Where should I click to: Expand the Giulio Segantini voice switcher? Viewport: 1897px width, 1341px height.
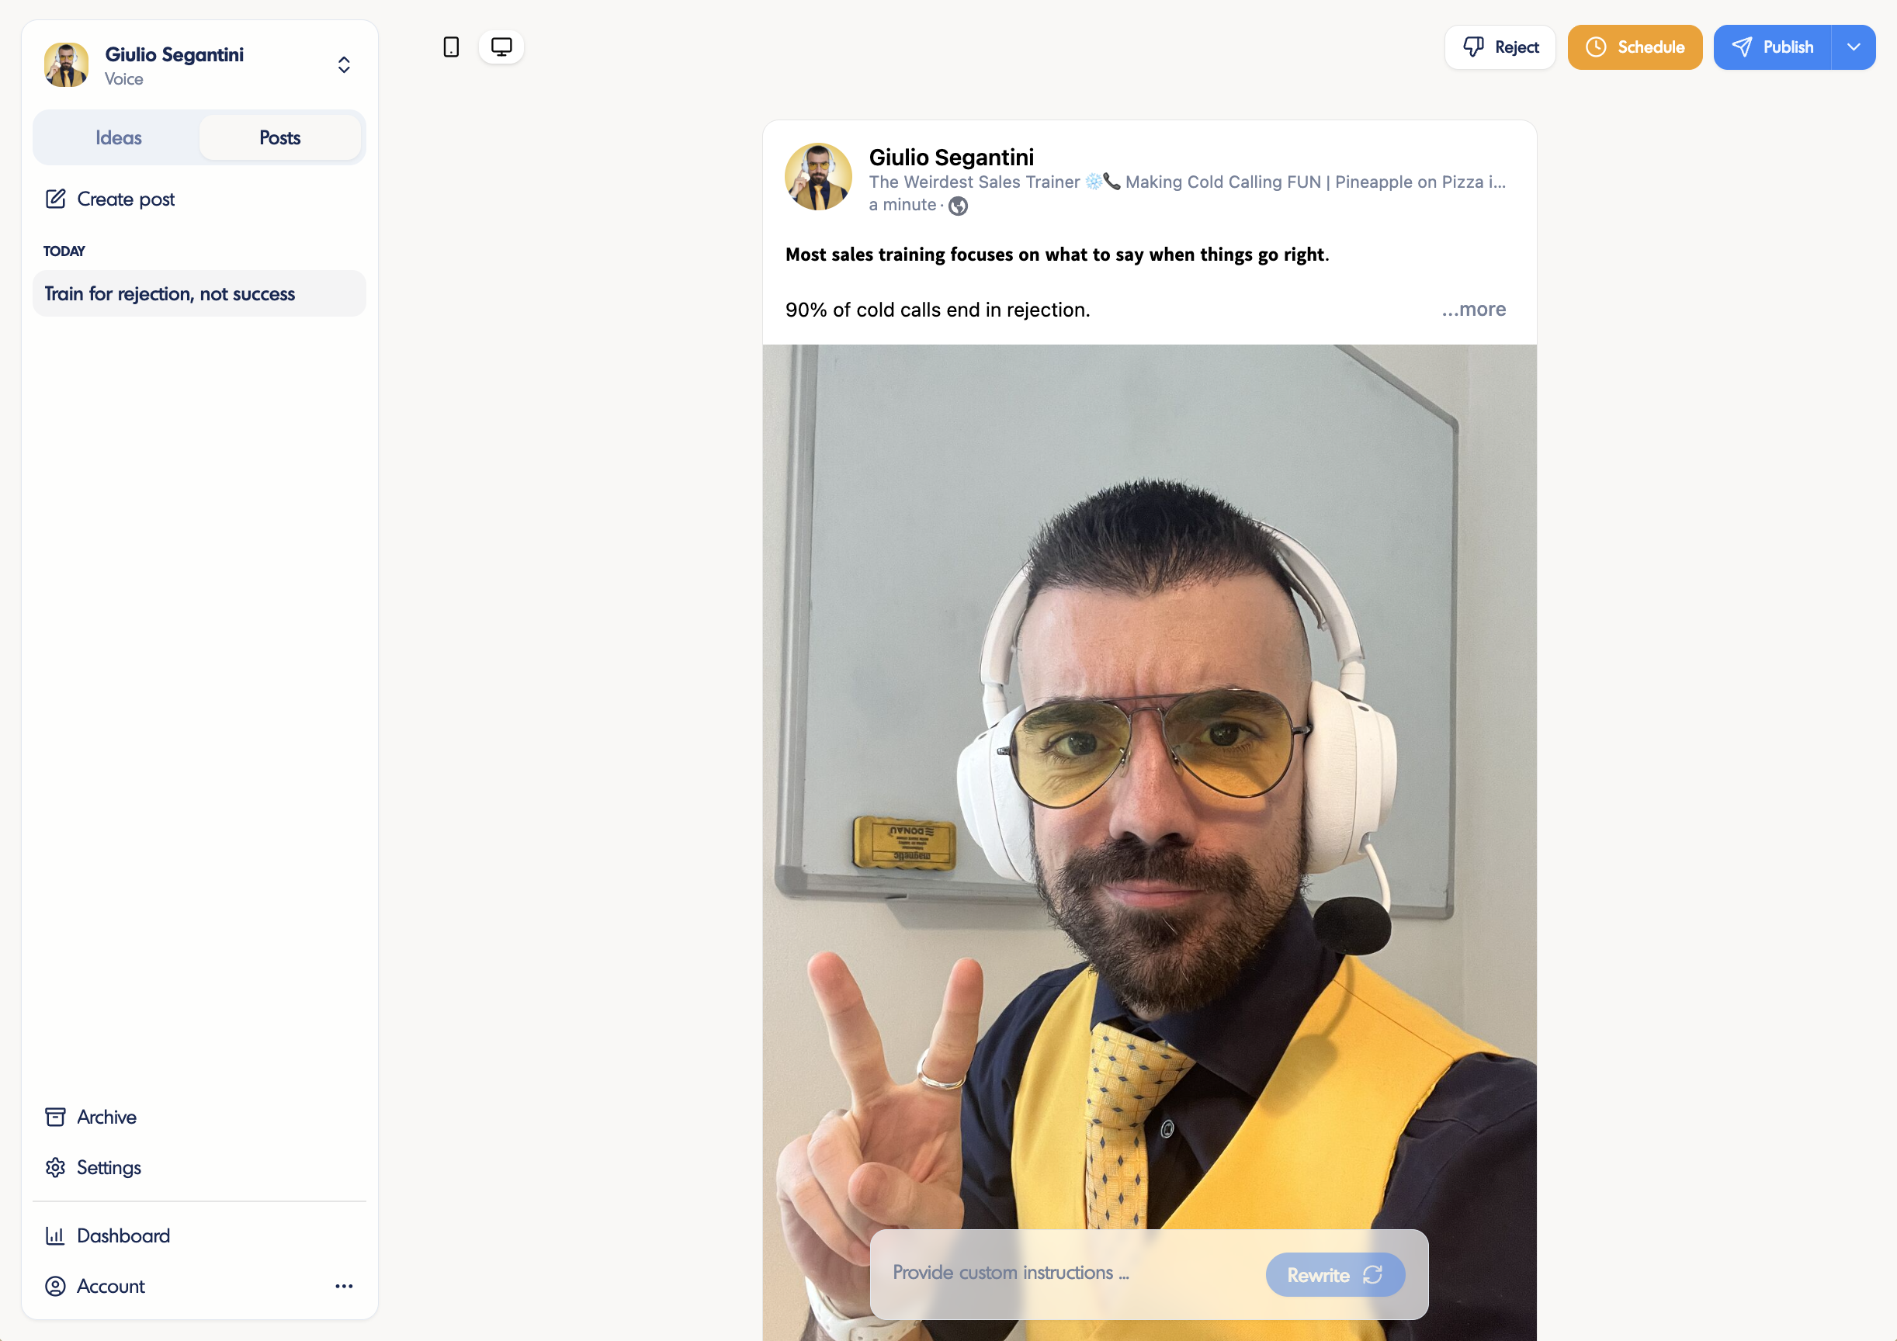click(x=344, y=65)
